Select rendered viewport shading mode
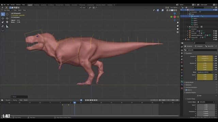This screenshot has width=218, height=122. [176, 10]
